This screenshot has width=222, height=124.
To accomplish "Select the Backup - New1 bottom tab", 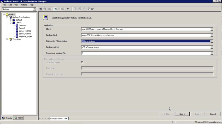I will pos(59,119).
